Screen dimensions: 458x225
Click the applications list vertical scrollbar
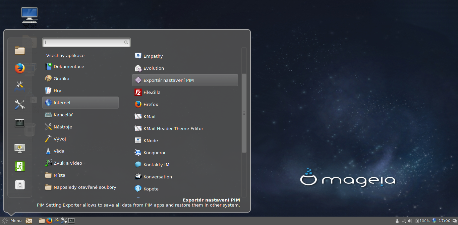244,113
